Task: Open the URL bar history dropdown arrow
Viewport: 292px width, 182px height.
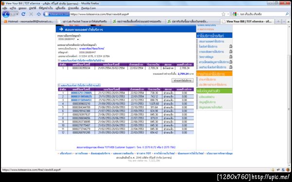Action: tap(228, 14)
